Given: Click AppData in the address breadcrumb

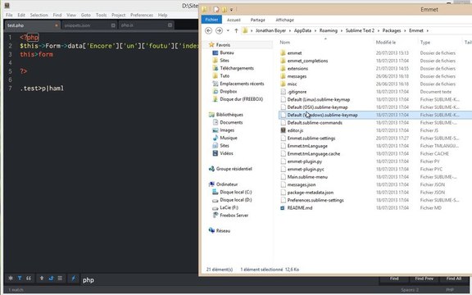Looking at the screenshot, I should tap(302, 30).
